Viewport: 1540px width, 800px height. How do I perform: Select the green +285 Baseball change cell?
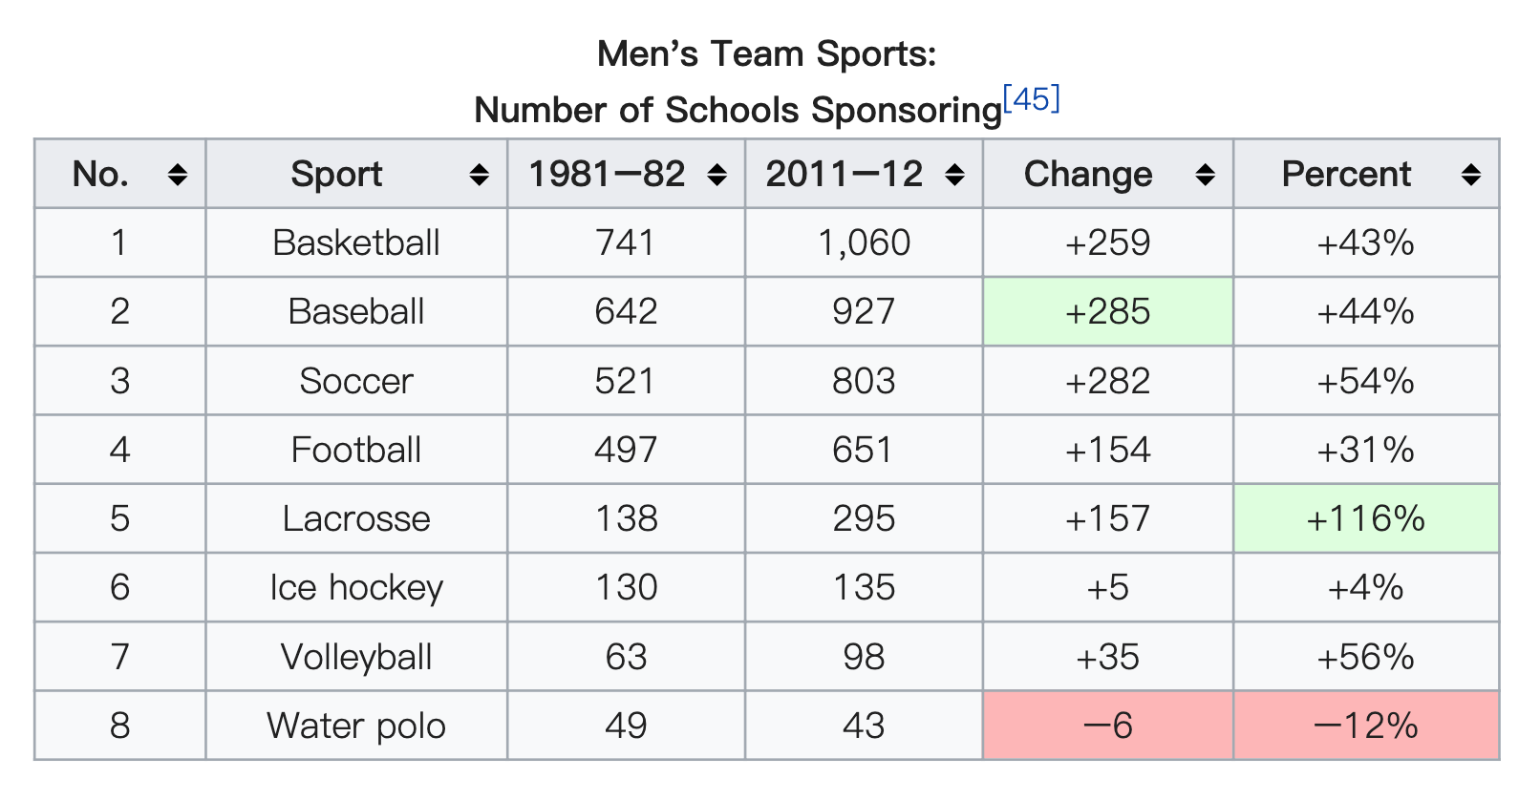[x=1108, y=312]
